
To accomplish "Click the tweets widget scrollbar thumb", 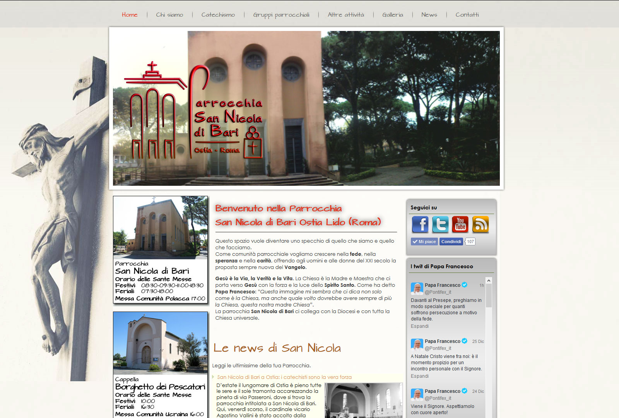I will [489, 296].
